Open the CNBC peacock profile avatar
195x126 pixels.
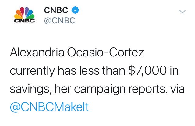pyautogui.click(x=24, y=15)
